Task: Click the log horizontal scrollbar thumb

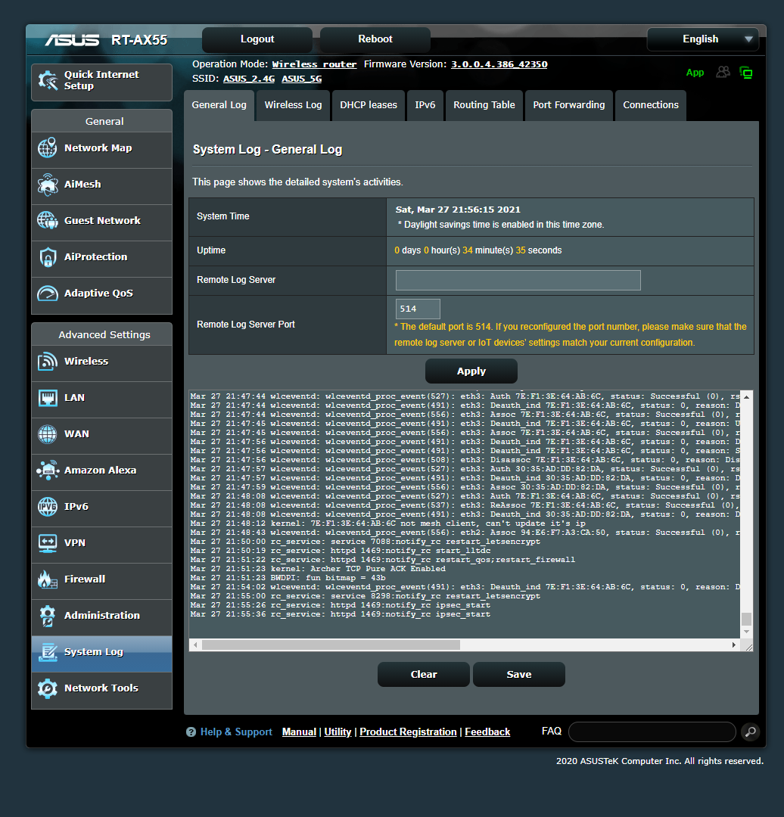Action: pyautogui.click(x=331, y=645)
